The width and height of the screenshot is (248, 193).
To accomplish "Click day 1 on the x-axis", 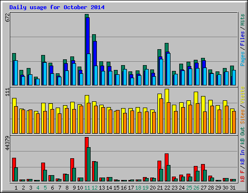I will click(16, 188).
